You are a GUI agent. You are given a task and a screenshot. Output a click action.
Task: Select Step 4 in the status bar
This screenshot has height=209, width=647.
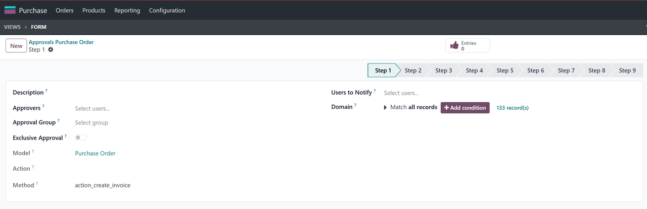pyautogui.click(x=474, y=71)
